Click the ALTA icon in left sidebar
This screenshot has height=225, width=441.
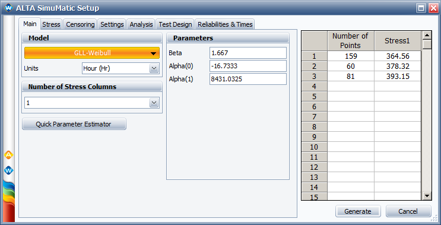click(x=9, y=155)
